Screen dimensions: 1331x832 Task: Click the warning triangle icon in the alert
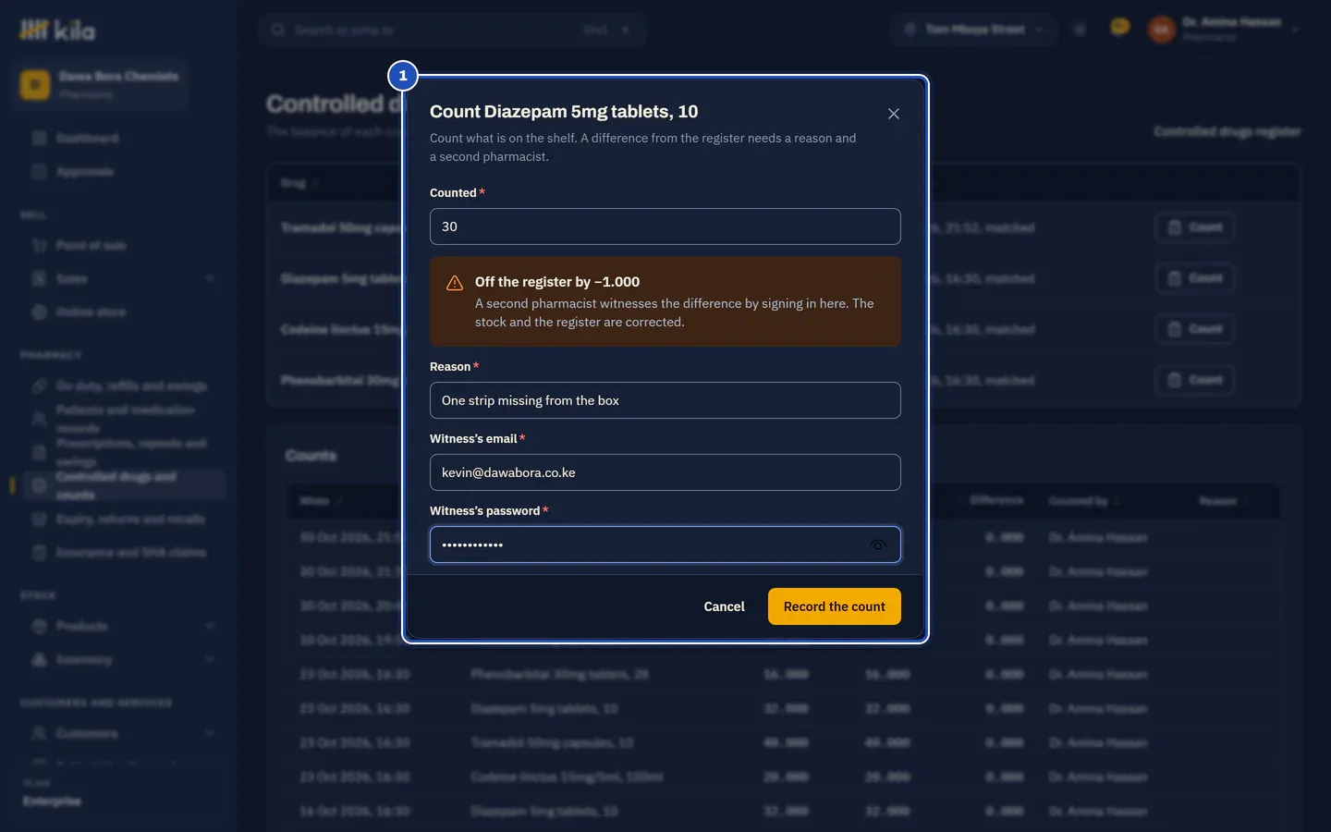click(455, 283)
